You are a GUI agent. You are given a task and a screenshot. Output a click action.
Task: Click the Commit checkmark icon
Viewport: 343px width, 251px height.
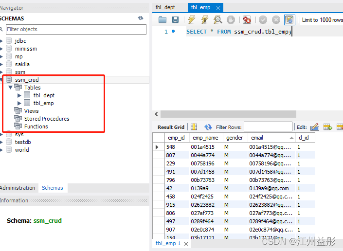263,20
